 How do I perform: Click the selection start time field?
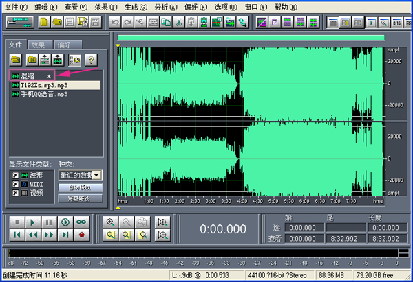[x=304, y=227]
